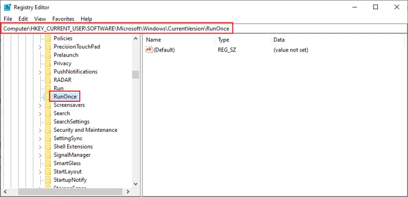
Task: Close the Registry Editor window
Action: tap(397, 7)
